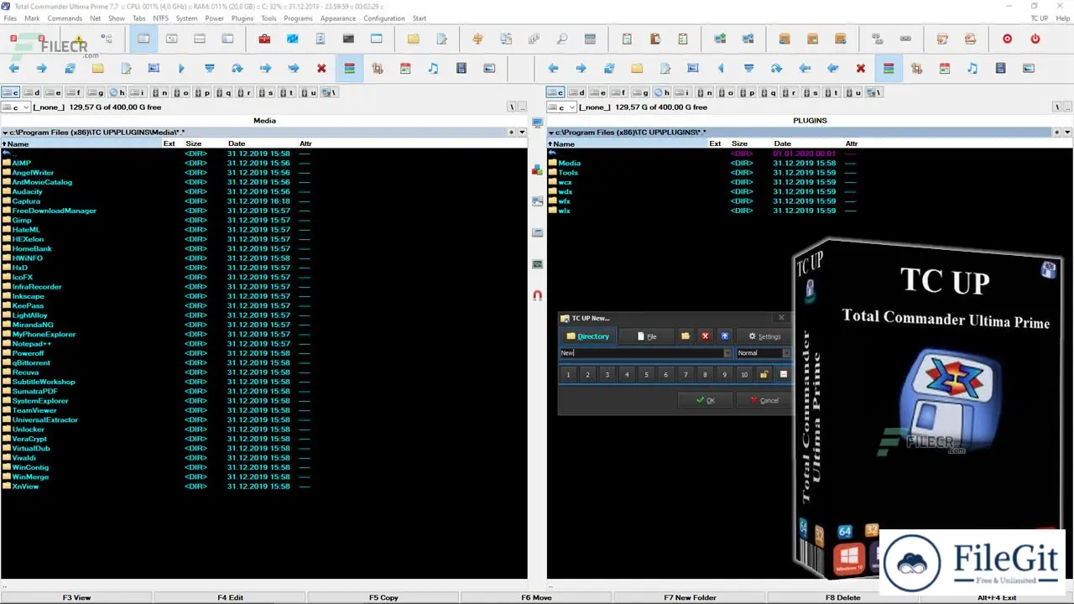Click left panel music note icon
Viewport: 1074px width, 604px height.
[x=433, y=68]
